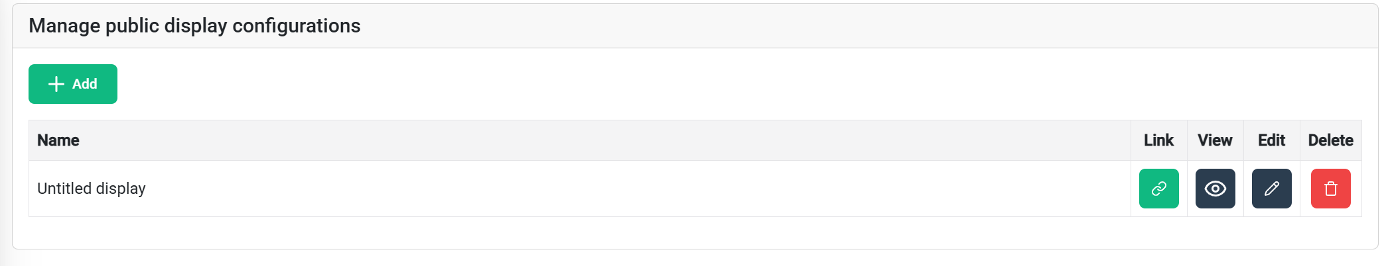Click the View column header
Screen dimensions: 1388x266
pyautogui.click(x=1215, y=140)
